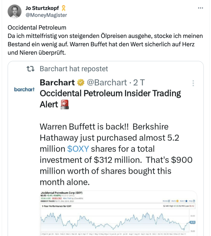Click the 'Barchart hat repostet' label

74,69
